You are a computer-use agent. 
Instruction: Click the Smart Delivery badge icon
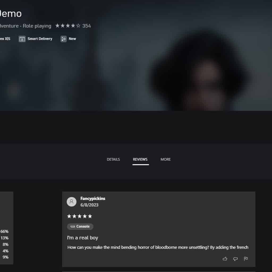22,39
